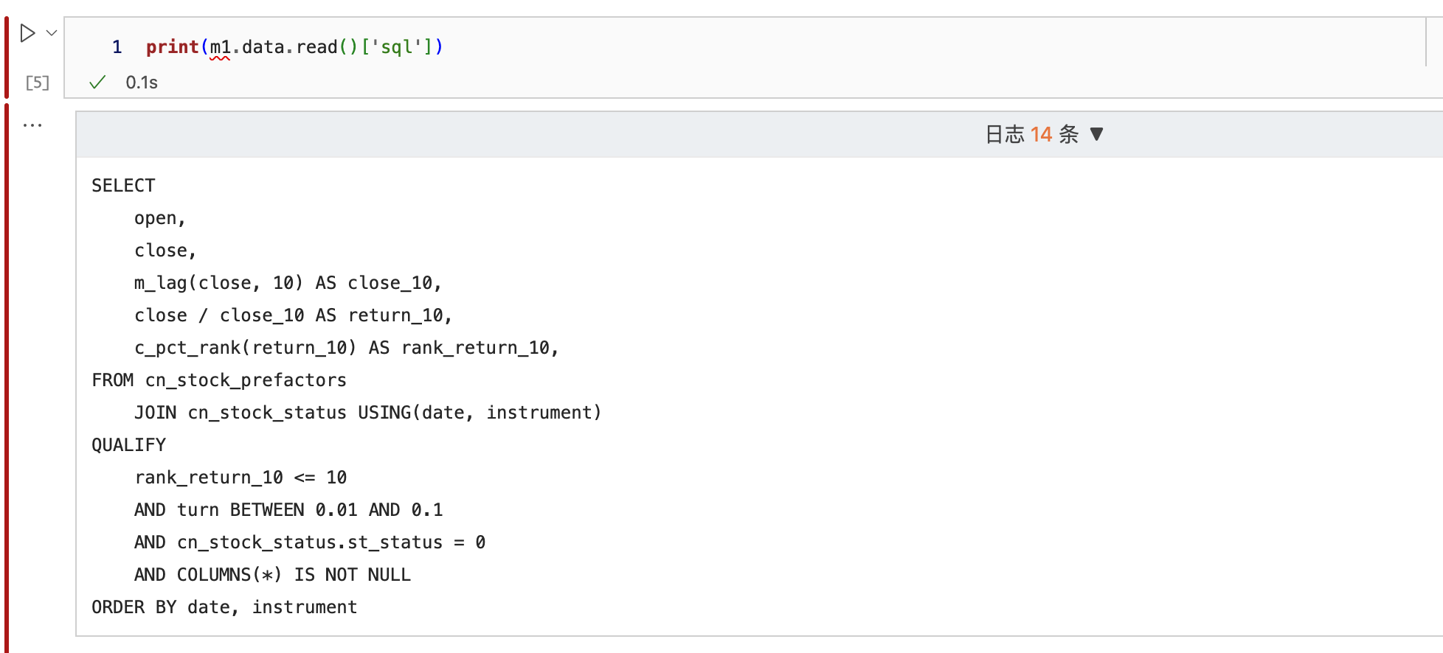Screen dimensions: 1443x653
Task: Click the orange 14 log count
Action: (1041, 134)
